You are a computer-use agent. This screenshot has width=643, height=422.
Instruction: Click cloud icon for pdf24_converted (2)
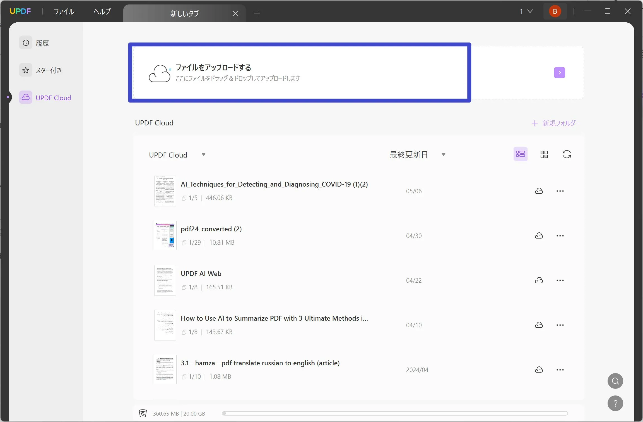point(539,236)
